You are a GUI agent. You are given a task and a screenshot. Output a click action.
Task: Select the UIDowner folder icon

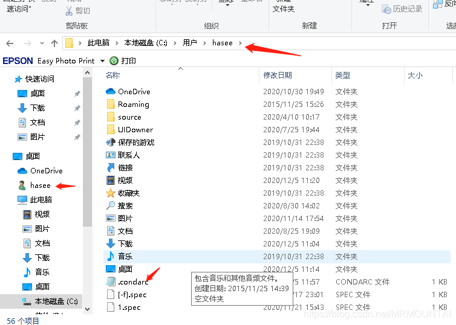111,129
